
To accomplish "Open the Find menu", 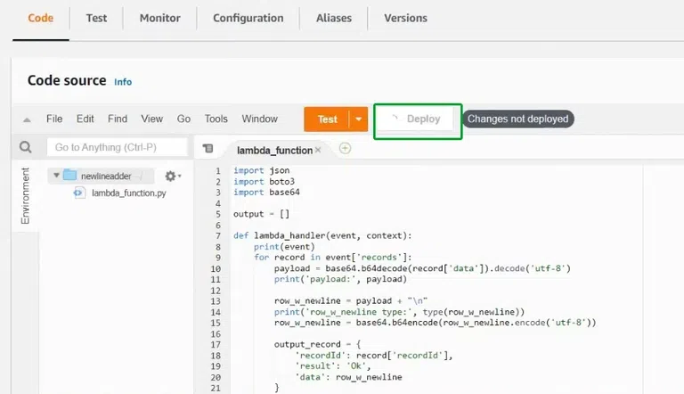I will point(118,119).
